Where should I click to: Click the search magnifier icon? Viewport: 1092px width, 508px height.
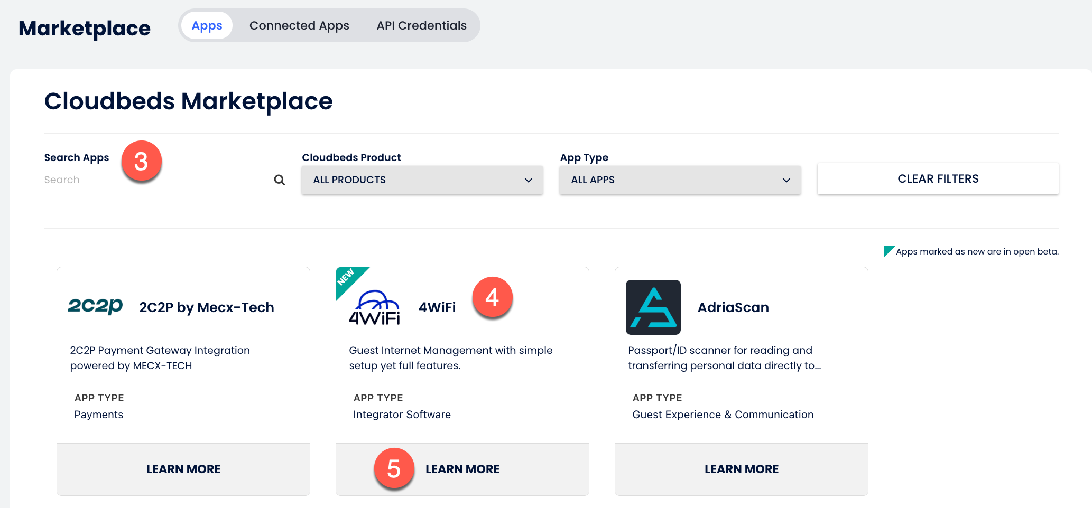(x=279, y=180)
